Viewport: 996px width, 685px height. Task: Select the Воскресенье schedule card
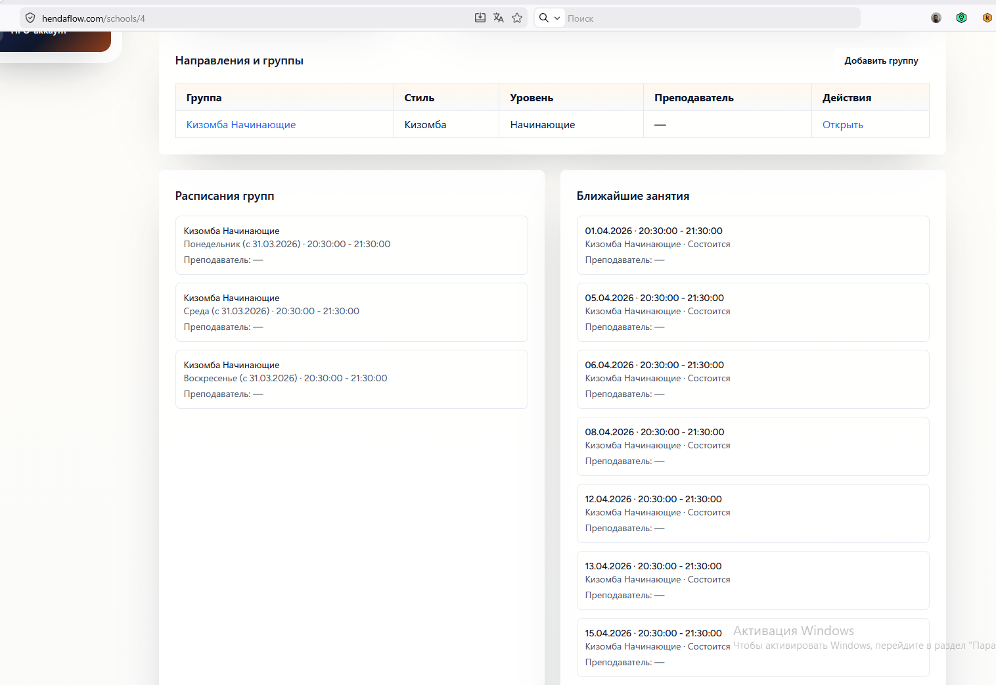point(351,379)
